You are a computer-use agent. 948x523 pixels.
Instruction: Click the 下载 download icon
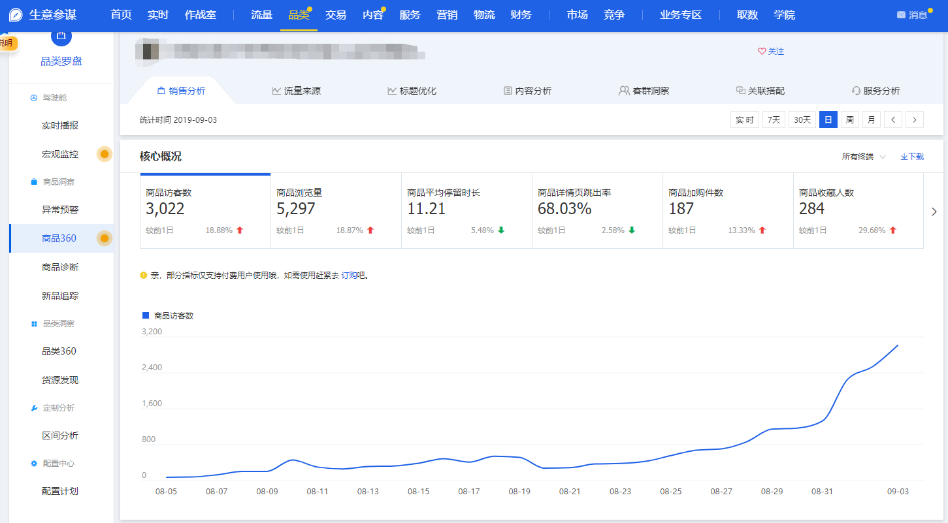[x=904, y=157]
